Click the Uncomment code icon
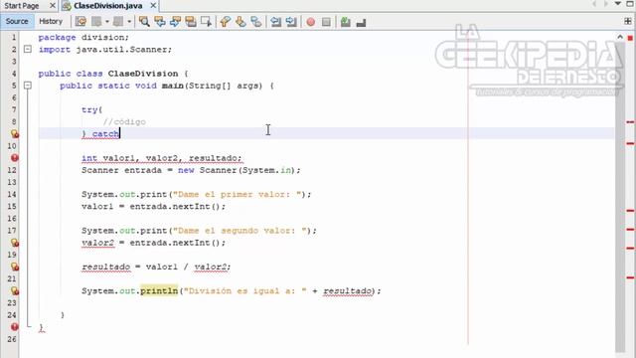Screen dimensions: 636x358 (x=361, y=22)
